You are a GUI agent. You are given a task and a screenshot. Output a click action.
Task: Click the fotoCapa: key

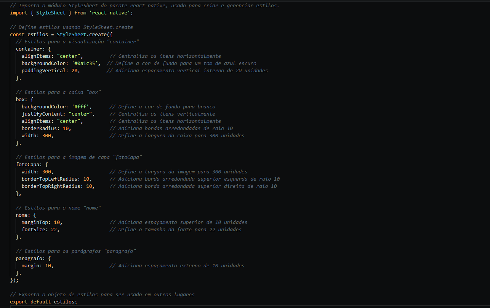pyautogui.click(x=29, y=164)
